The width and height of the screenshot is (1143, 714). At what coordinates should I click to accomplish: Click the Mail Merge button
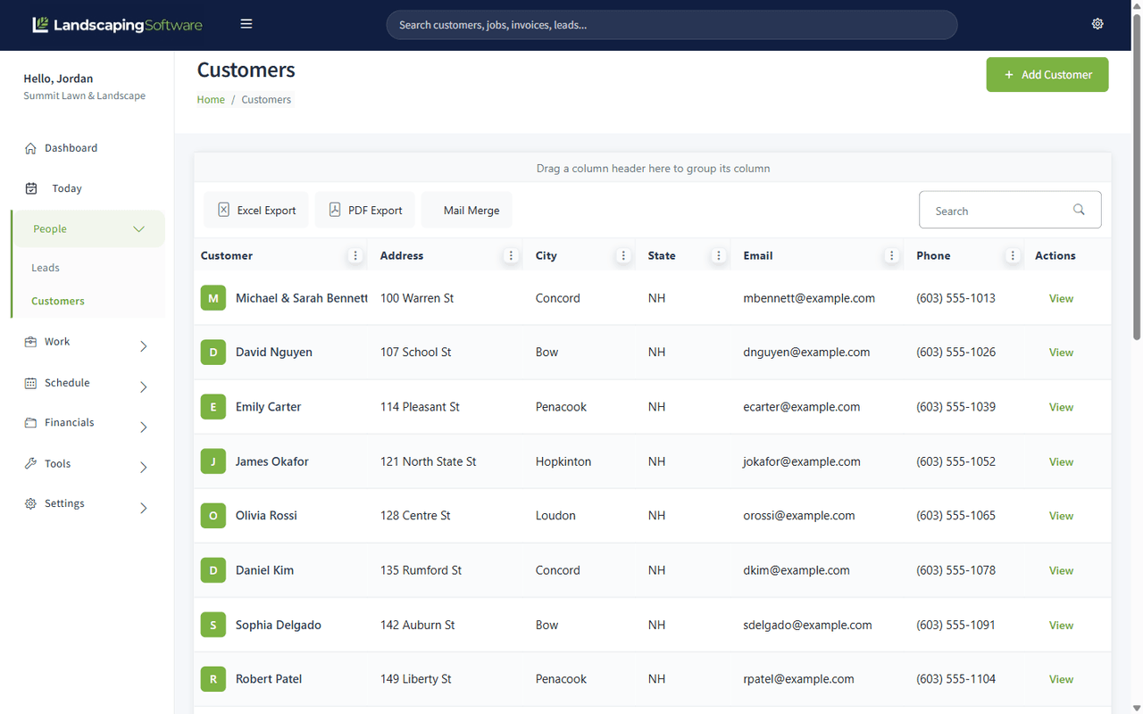467,210
